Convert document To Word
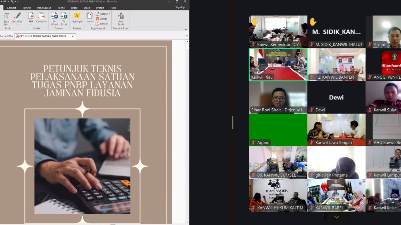The image size is (401, 225). coord(54,19)
